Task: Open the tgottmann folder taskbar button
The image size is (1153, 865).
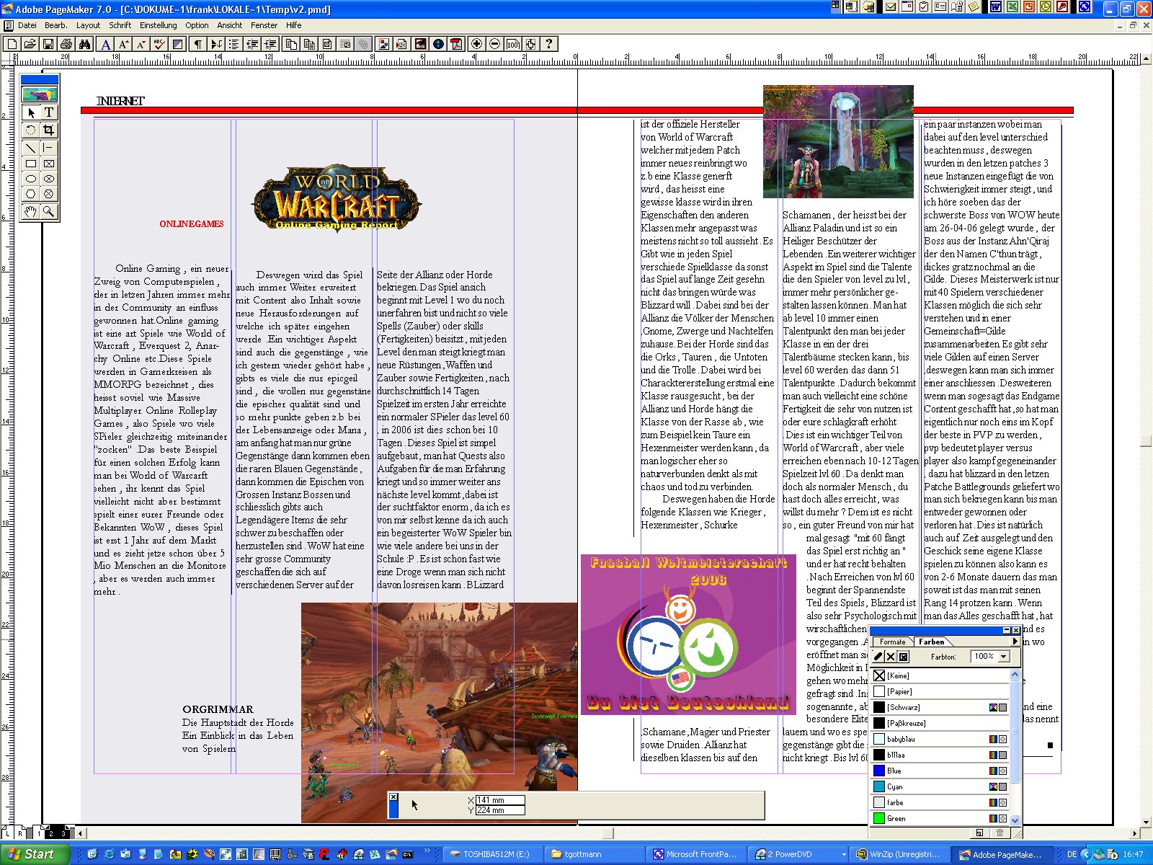Action: click(593, 854)
